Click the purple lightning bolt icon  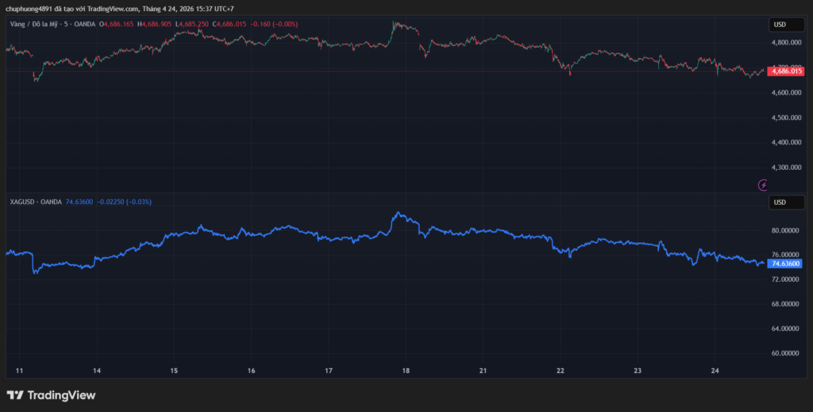click(x=764, y=185)
